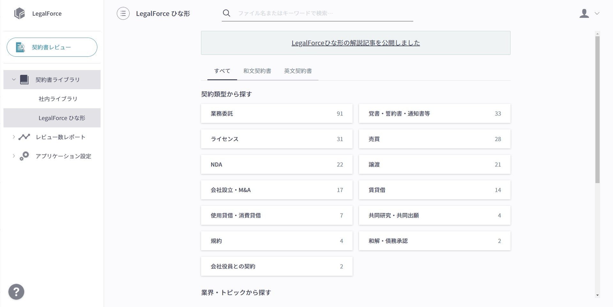613x307 pixels.
Task: Open the 賃貸借 category card
Action: [435, 190]
